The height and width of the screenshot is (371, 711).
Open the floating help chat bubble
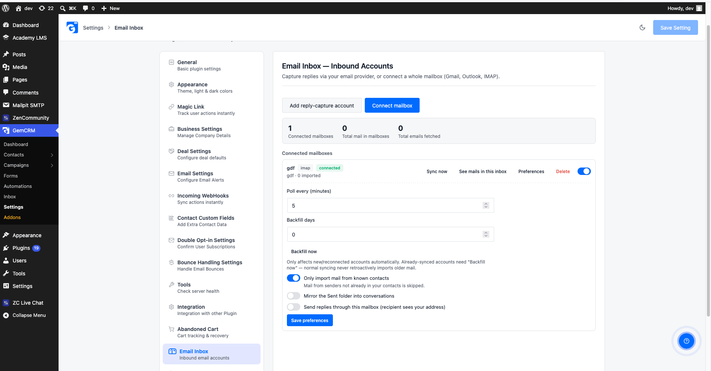[x=686, y=341]
